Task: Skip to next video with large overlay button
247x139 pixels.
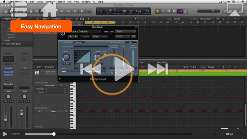Action: (158, 69)
